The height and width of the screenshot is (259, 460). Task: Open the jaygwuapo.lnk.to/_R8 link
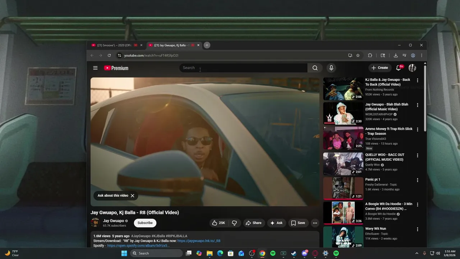point(199,241)
